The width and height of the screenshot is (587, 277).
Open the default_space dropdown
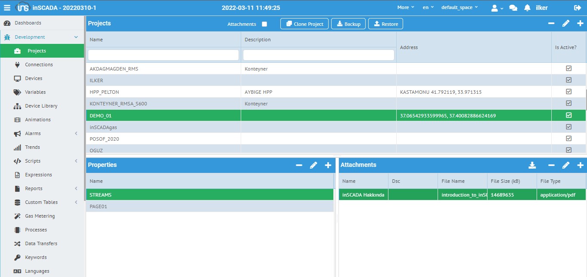coord(459,8)
